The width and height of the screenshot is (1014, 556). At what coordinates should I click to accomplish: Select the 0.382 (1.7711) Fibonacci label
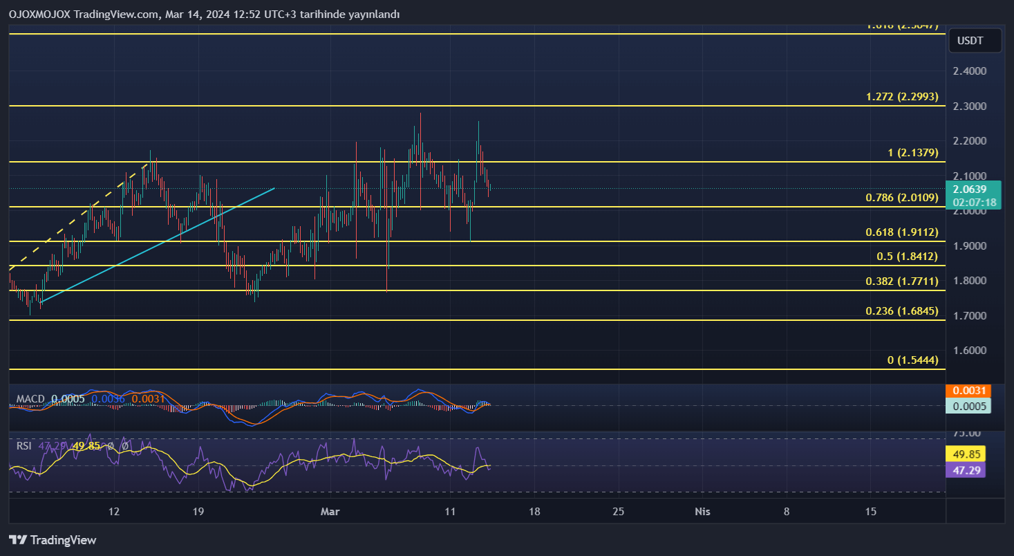[902, 281]
